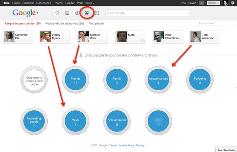Screen dimensions: 237x152
Task: Open the Photos icon in Google+ toolbar
Action: 67,13
